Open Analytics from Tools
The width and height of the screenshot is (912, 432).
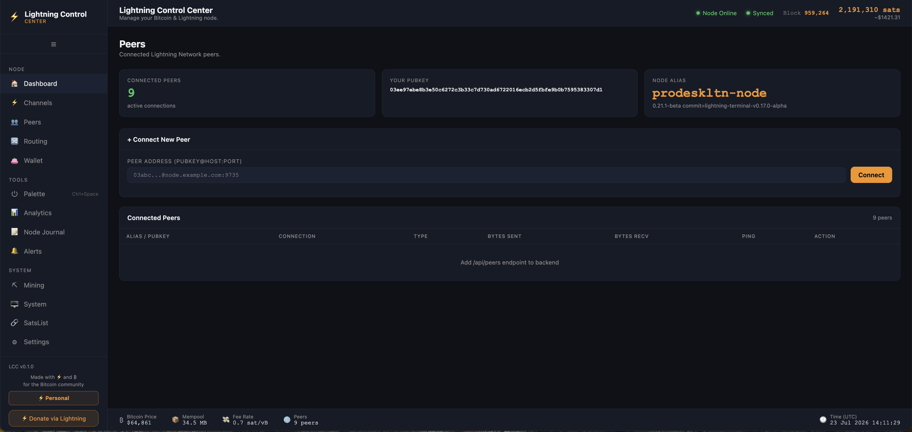54,213
